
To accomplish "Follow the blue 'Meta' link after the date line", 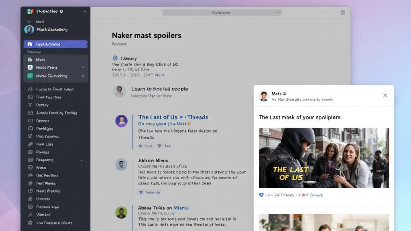I will click(x=160, y=75).
